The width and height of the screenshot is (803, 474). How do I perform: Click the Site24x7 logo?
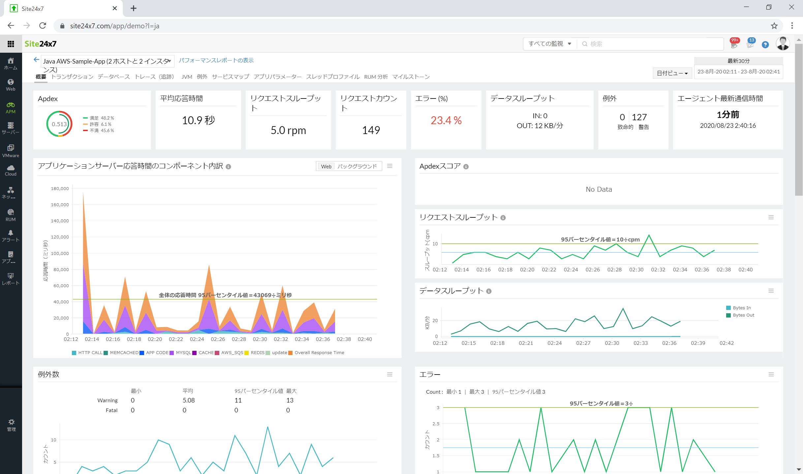(41, 44)
